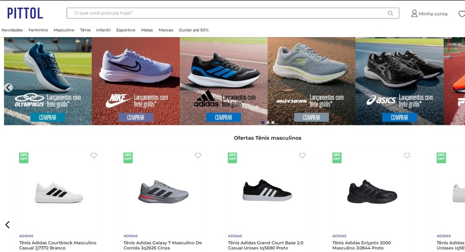Focus the search field 'O que você procura hoje?'
This screenshot has width=465, height=252.
point(232,13)
